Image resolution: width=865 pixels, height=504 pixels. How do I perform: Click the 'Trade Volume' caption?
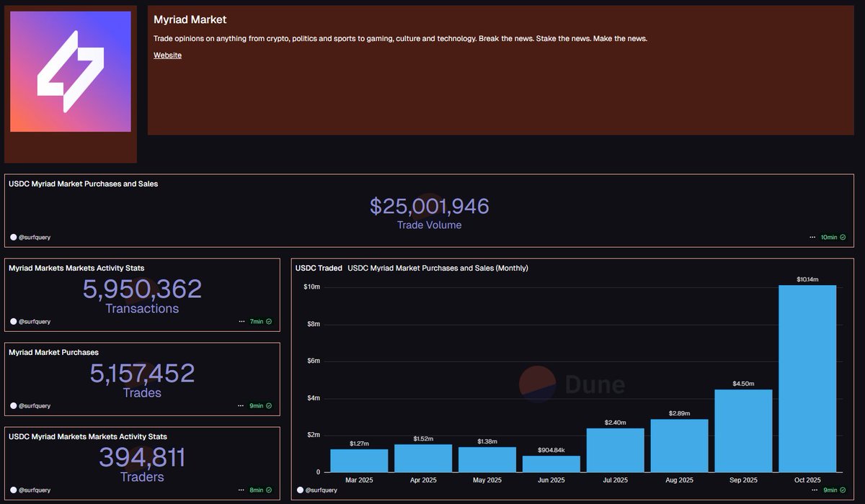[x=430, y=225]
